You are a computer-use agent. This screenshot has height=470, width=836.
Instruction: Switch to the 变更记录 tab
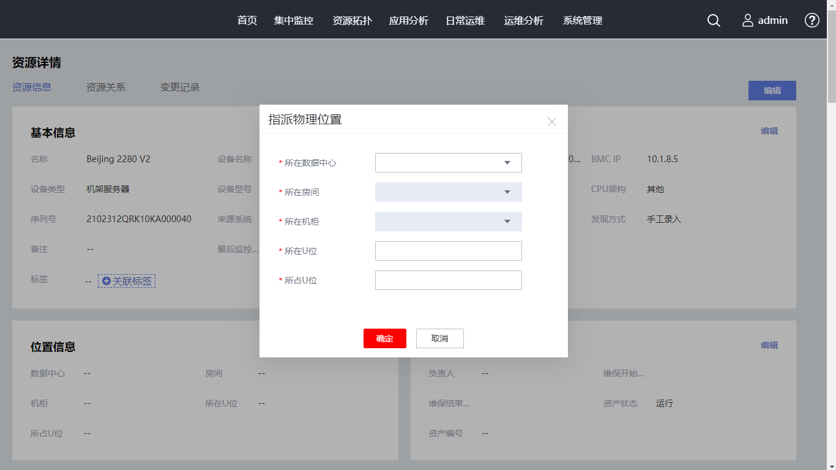pos(180,88)
